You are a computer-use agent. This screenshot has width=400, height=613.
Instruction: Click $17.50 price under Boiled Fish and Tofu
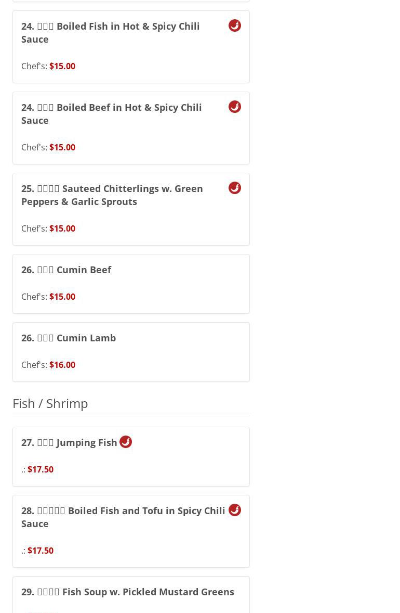tap(41, 551)
